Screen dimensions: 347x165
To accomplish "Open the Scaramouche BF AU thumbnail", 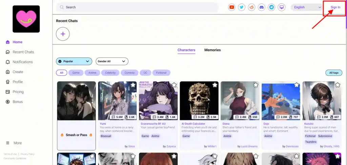I will pyautogui.click(x=158, y=101).
